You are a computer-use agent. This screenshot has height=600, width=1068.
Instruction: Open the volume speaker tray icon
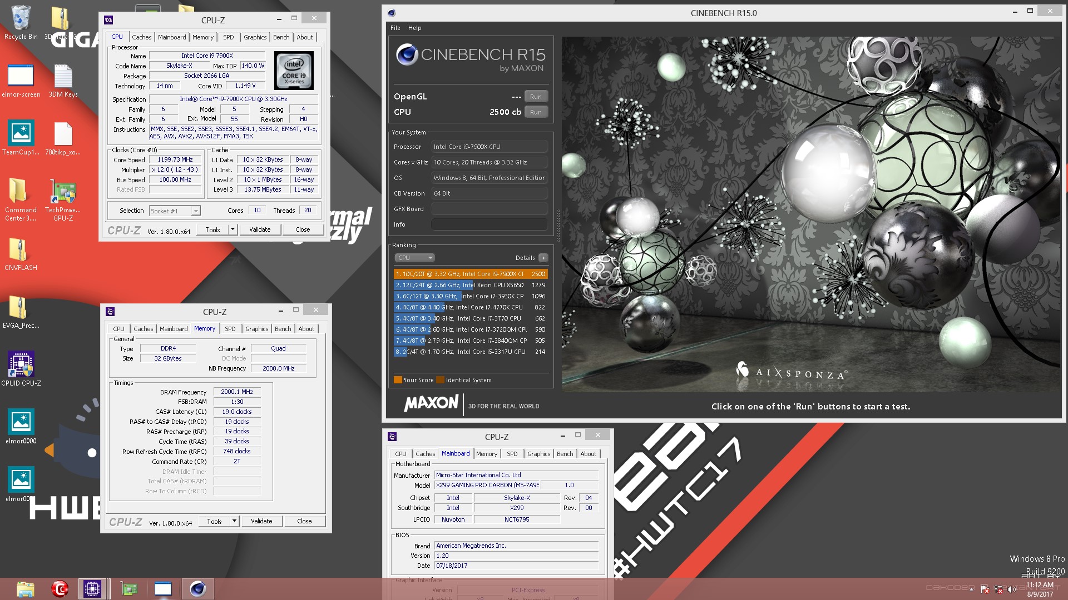coord(1011,589)
